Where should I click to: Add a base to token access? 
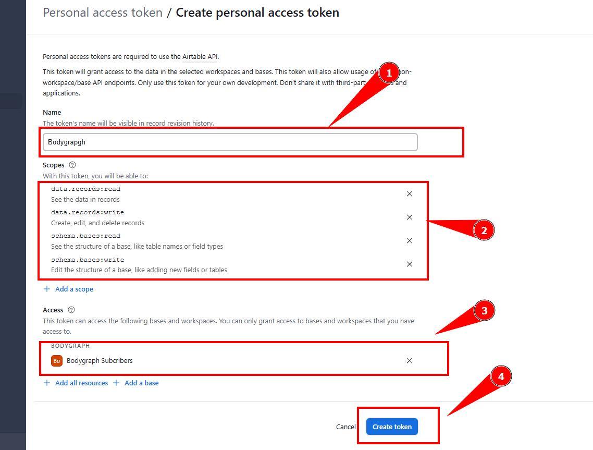[141, 383]
